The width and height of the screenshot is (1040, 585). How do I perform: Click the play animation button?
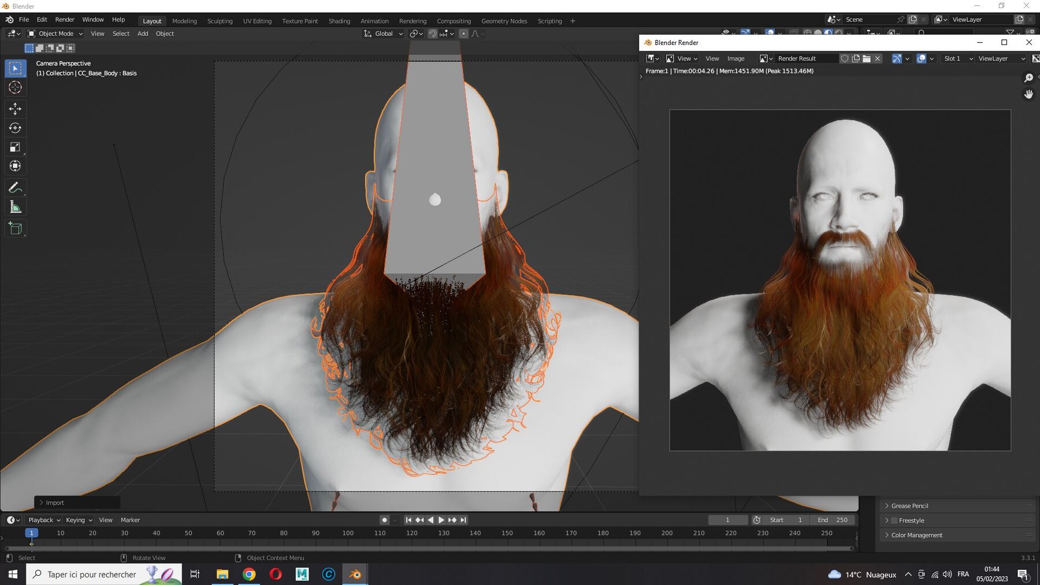(x=441, y=520)
